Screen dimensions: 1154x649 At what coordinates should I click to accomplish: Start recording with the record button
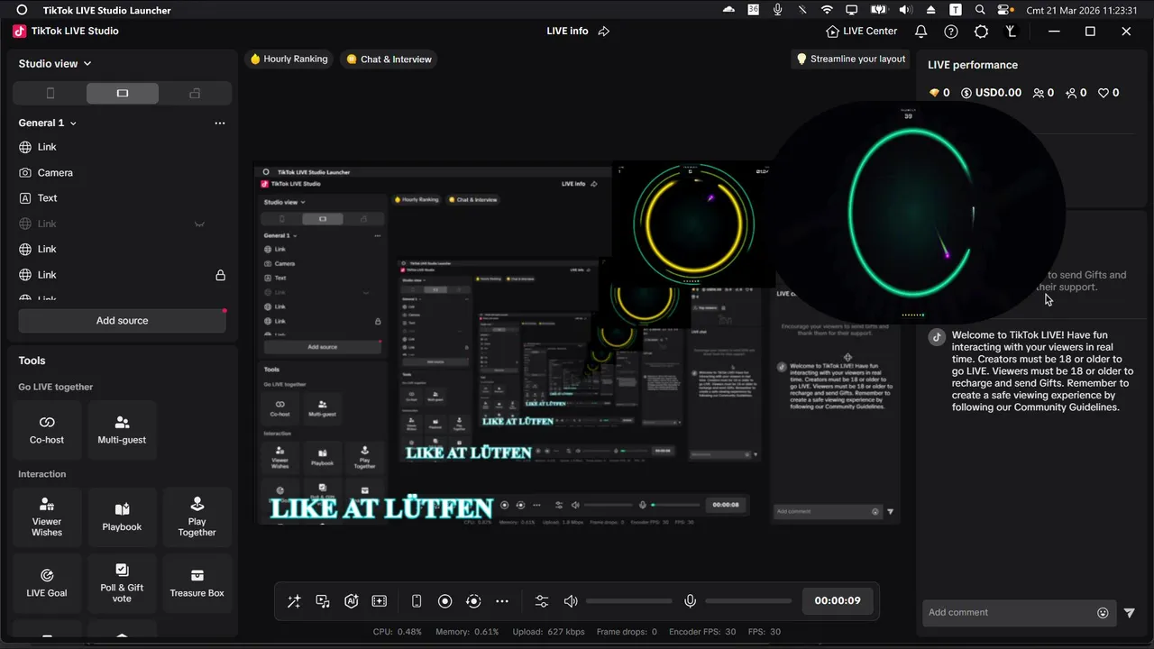[x=445, y=601]
